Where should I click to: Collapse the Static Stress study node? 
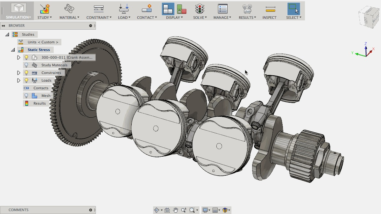click(13, 50)
